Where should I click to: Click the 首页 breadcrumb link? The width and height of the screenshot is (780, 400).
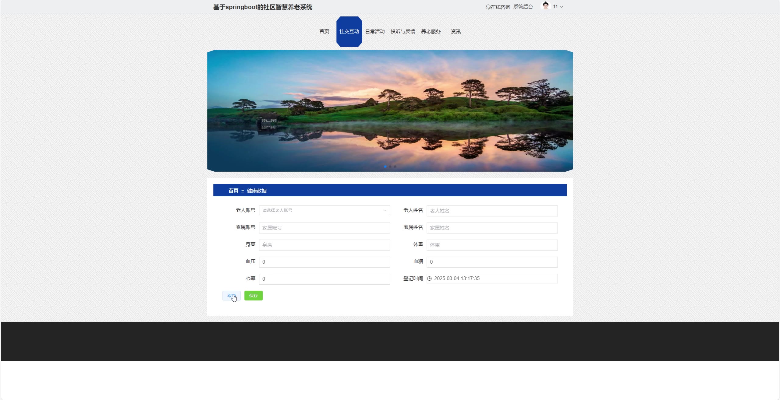233,191
